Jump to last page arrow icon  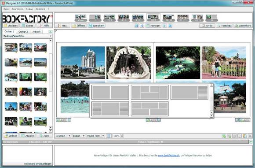[170, 26]
